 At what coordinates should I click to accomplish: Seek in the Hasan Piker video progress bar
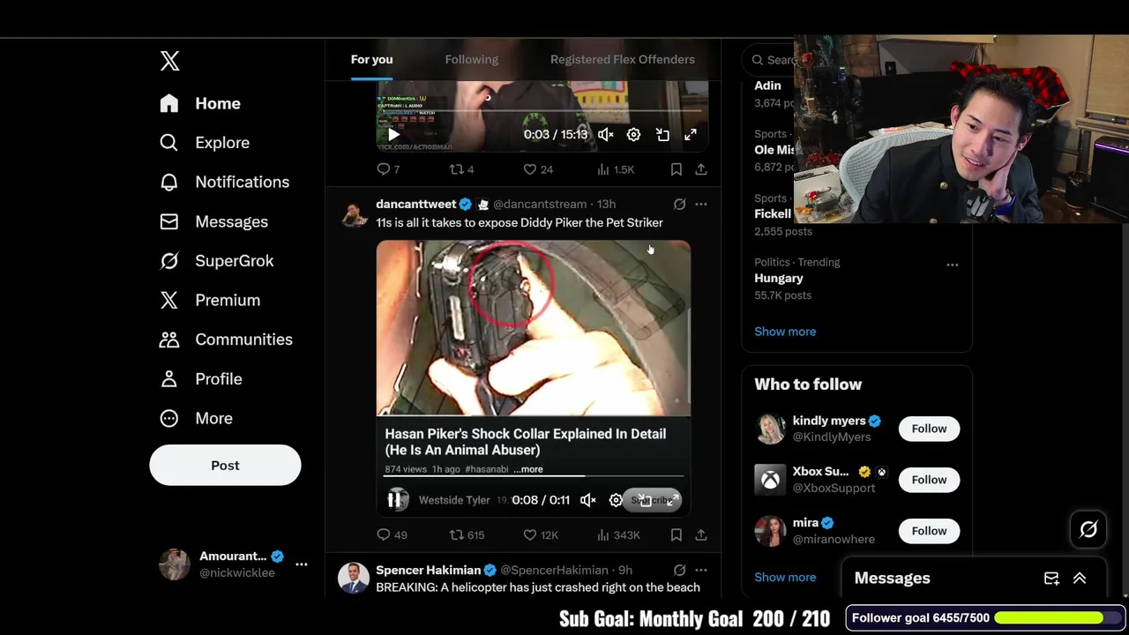click(x=534, y=476)
